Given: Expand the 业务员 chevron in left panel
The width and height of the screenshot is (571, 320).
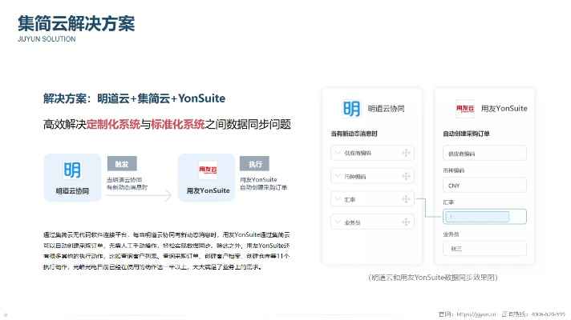Looking at the screenshot, I should (338, 222).
